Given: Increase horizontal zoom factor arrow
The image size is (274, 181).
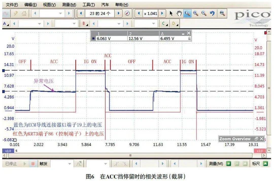Looking at the screenshot, I should (x=162, y=13).
